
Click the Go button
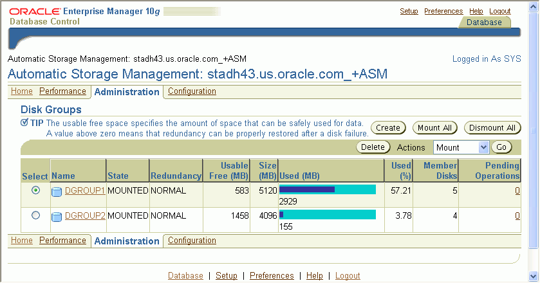(x=501, y=147)
